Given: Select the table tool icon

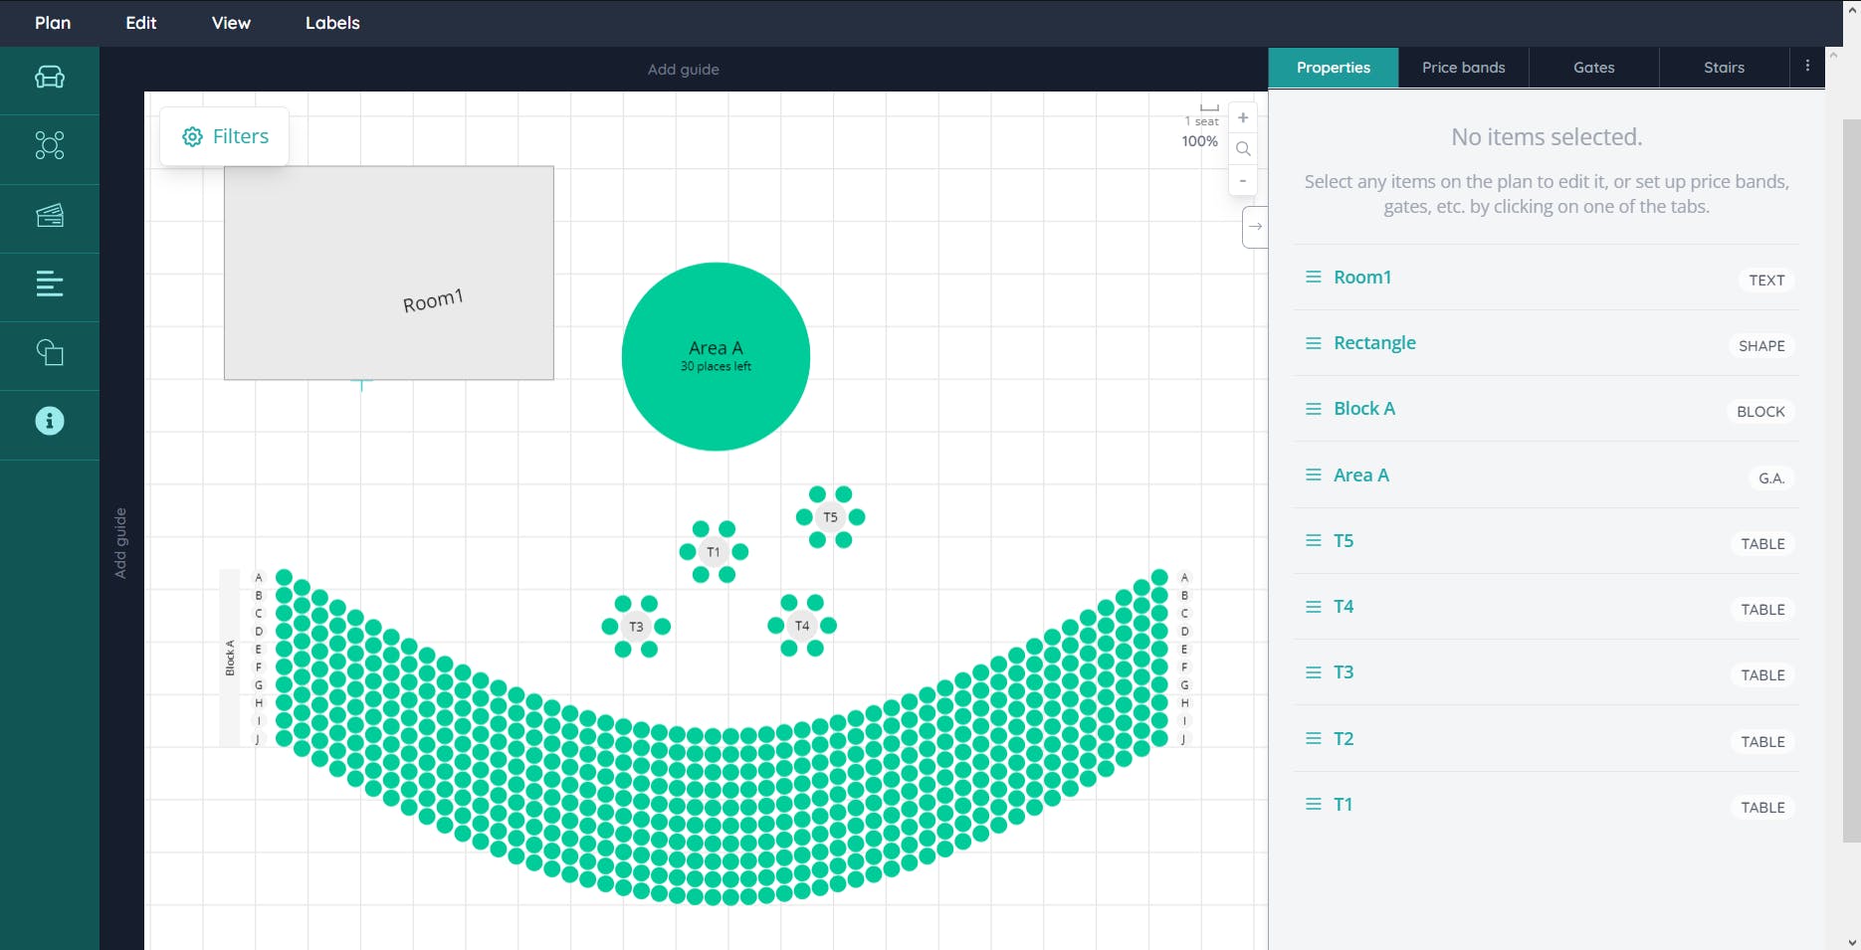Looking at the screenshot, I should click(x=50, y=145).
